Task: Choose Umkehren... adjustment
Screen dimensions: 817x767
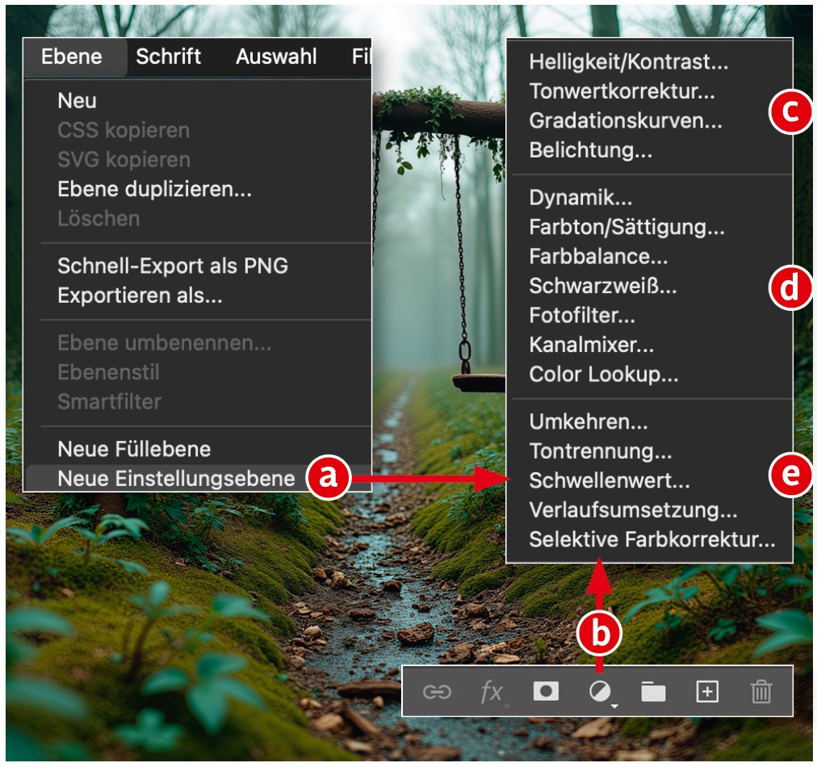Action: 589,421
